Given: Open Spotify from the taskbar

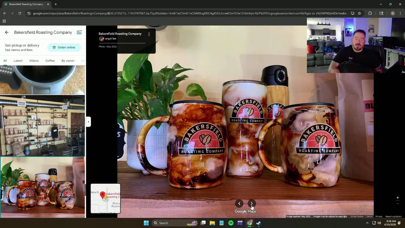Looking at the screenshot, I should (x=231, y=223).
